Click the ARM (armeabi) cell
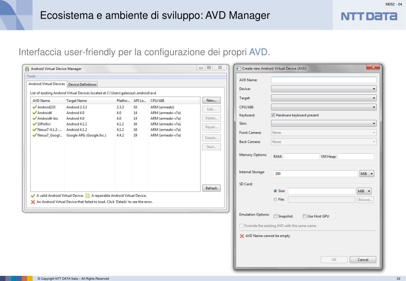406x281 pixels. (x=162, y=107)
